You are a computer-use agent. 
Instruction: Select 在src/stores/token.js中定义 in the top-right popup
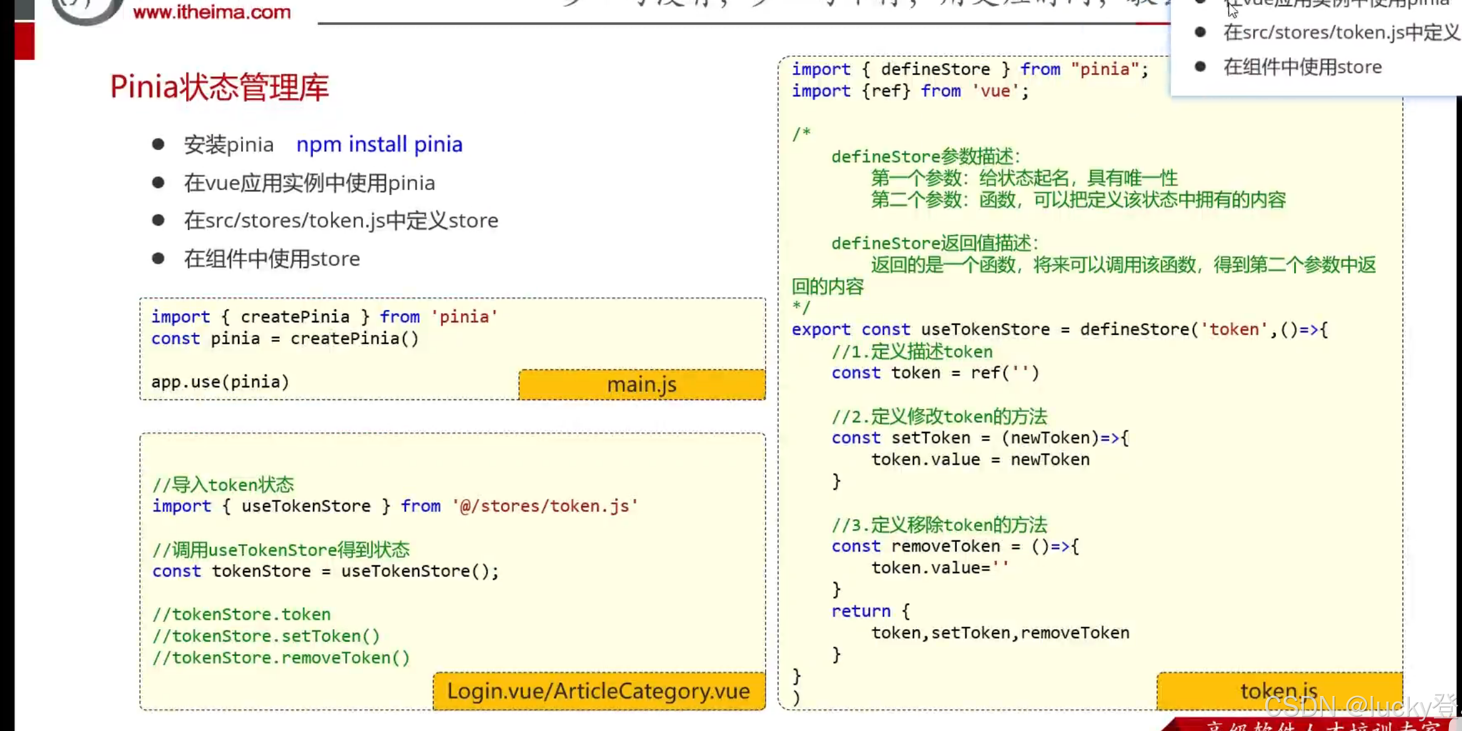(x=1340, y=32)
